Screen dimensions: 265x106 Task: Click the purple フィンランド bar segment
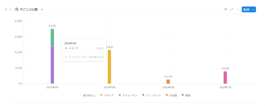coord(52,65)
